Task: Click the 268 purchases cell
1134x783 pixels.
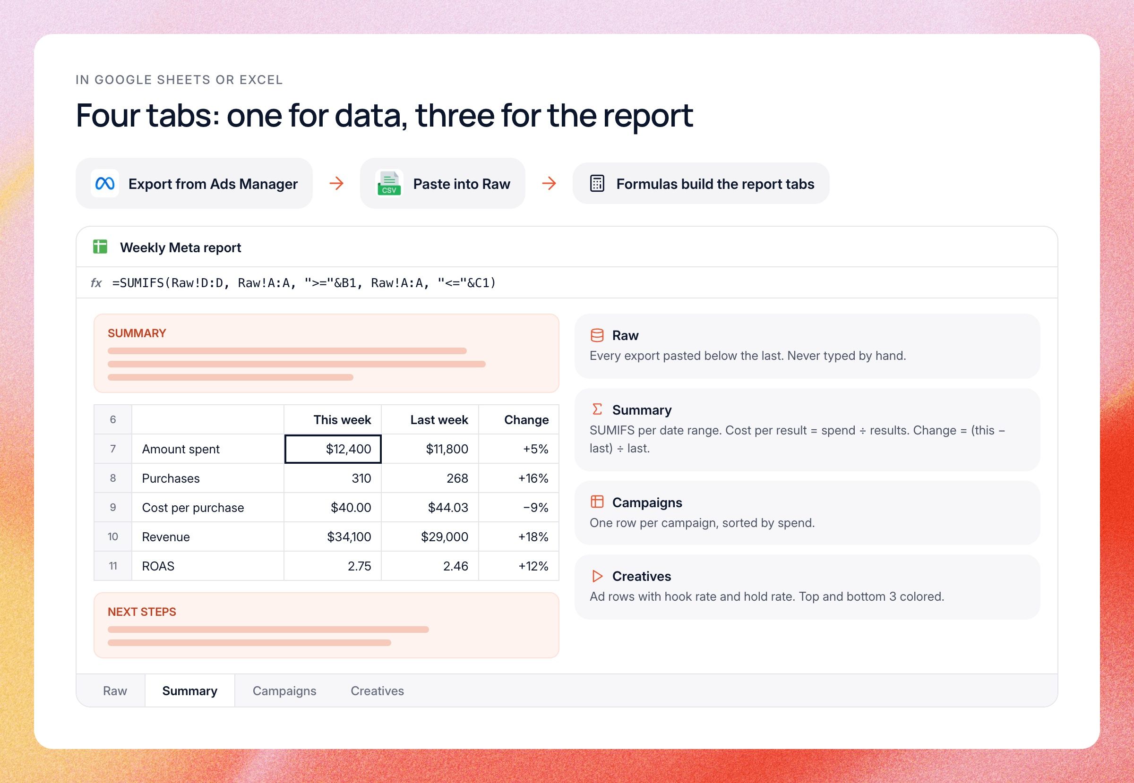Action: [430, 478]
